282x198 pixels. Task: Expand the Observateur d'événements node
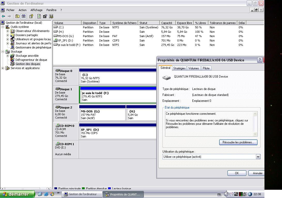pyautogui.click(x=7, y=31)
